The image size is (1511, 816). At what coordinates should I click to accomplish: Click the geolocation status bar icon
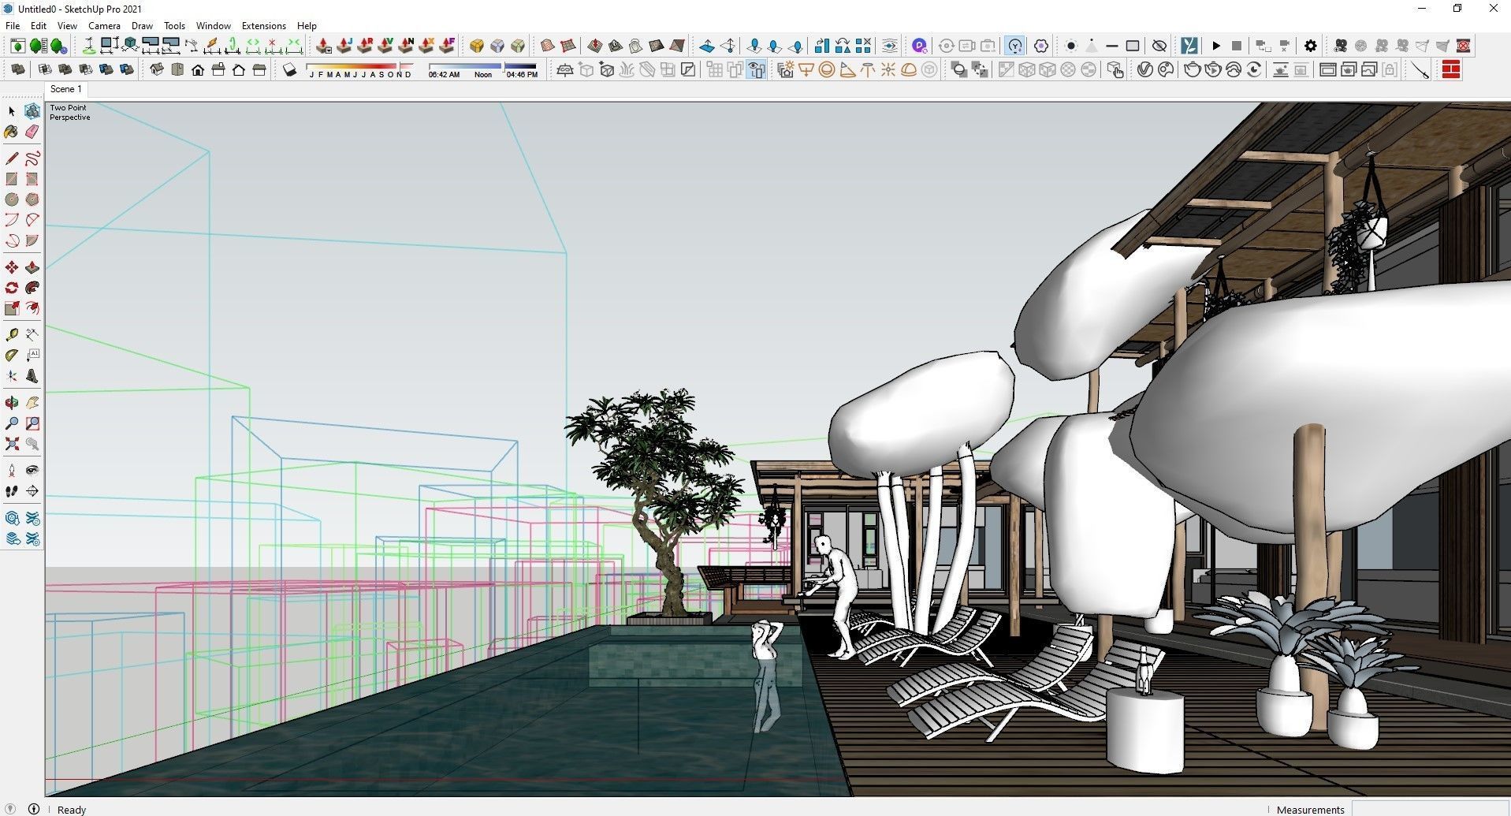point(11,809)
